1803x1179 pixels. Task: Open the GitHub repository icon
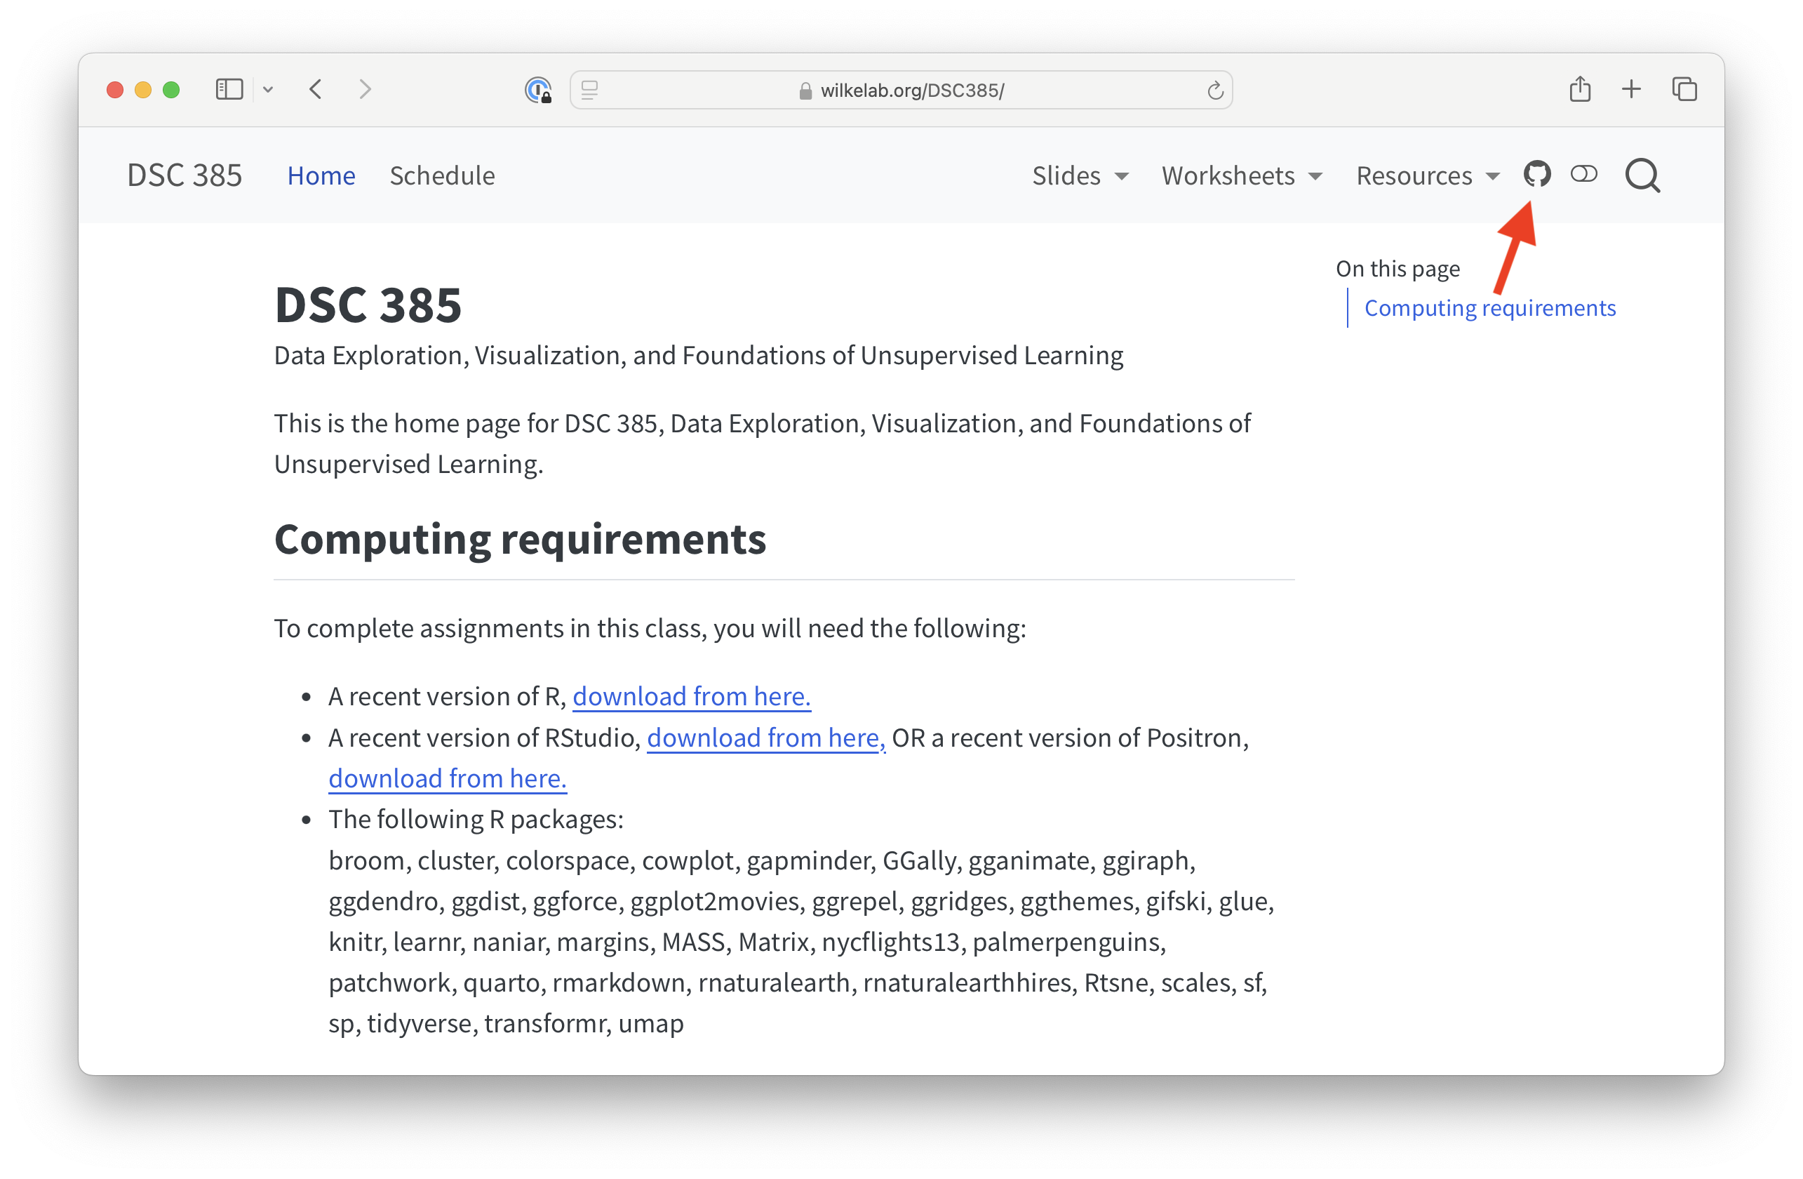(x=1536, y=174)
